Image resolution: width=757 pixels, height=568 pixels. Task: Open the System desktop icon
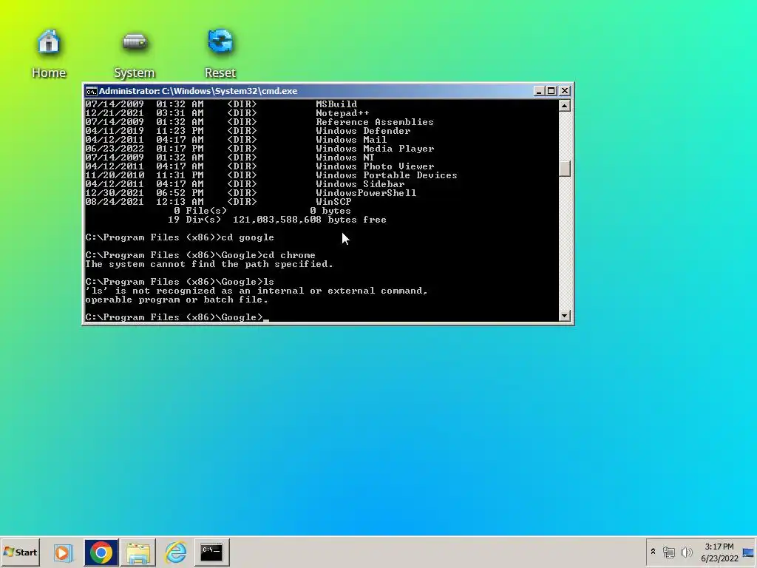pyautogui.click(x=135, y=53)
